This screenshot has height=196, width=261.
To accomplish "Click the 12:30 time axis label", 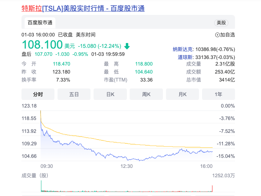I will tap(127, 166).
